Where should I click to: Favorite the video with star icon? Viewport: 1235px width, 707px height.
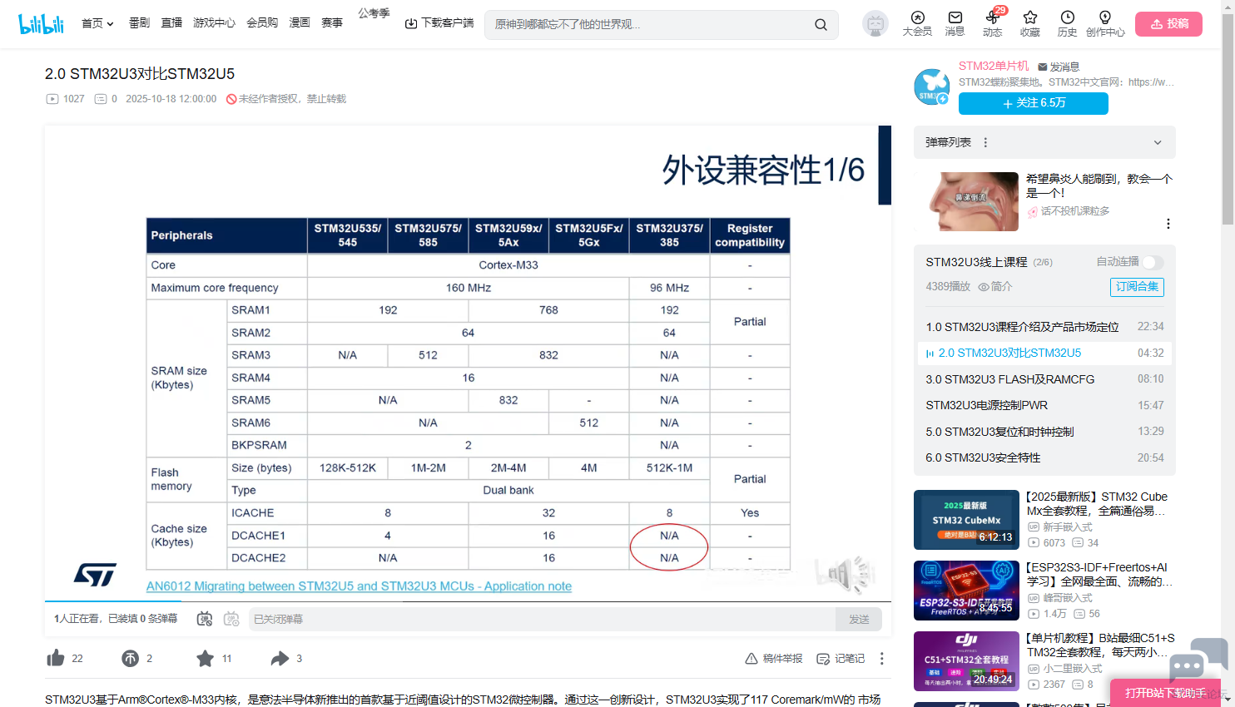[x=206, y=659]
